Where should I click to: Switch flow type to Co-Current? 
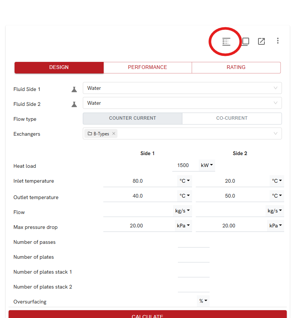[x=232, y=118]
